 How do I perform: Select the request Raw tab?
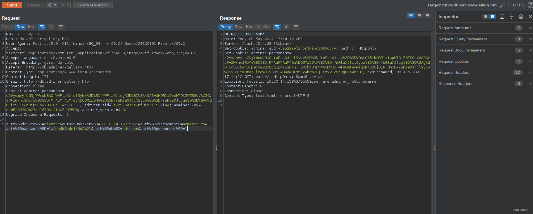click(x=20, y=27)
